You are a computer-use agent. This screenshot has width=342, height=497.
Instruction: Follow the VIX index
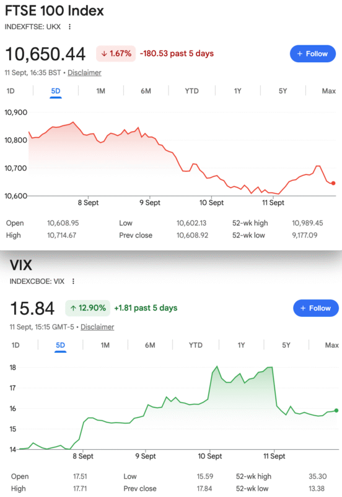(x=316, y=308)
